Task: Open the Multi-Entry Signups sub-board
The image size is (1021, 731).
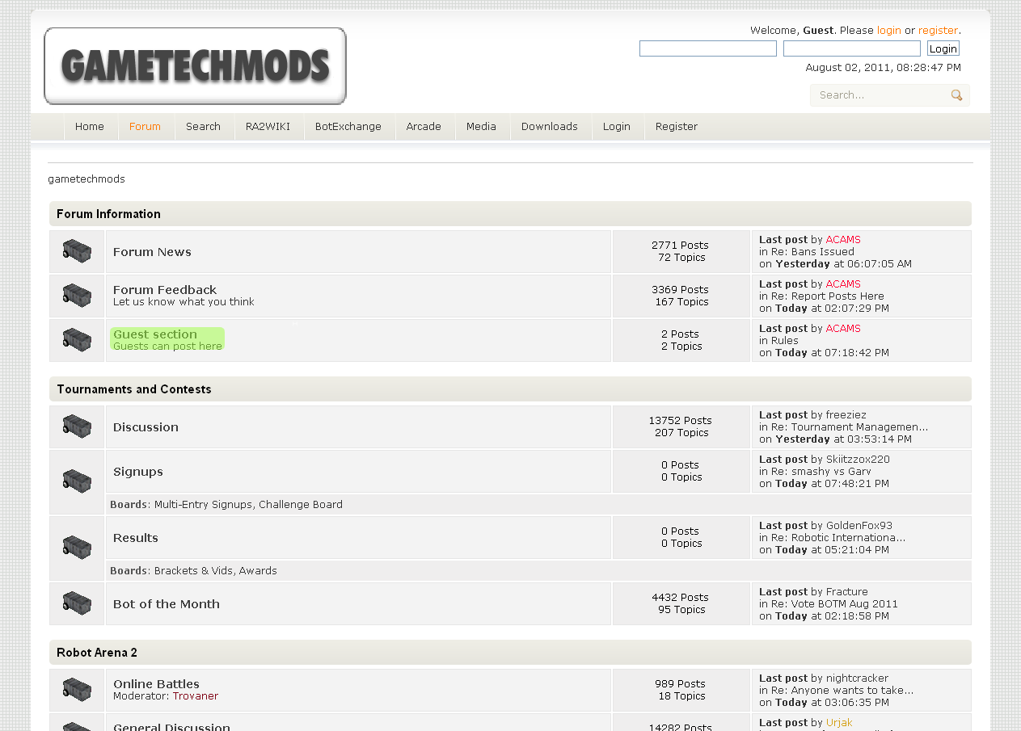Action: (x=204, y=505)
